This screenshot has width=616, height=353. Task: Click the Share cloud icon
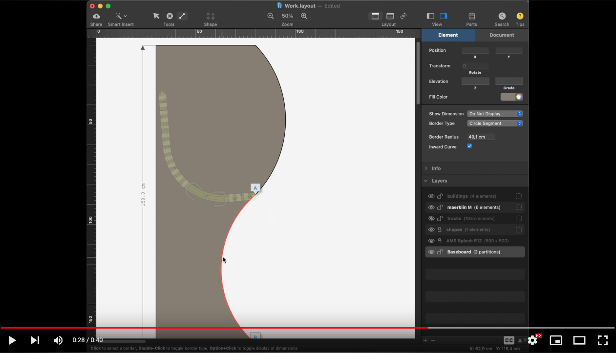pyautogui.click(x=96, y=16)
